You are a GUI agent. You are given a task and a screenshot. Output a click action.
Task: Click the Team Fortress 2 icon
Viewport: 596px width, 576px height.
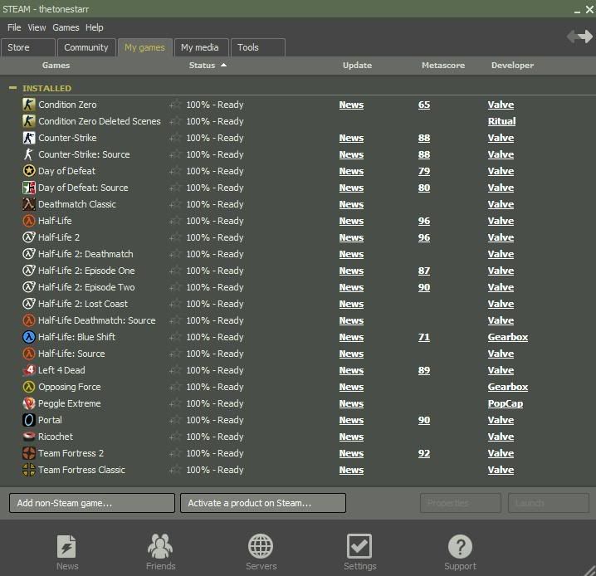(28, 453)
